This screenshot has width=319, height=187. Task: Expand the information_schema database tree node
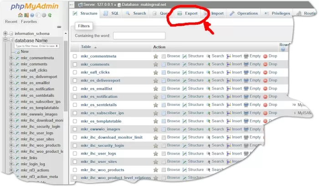coord(5,34)
